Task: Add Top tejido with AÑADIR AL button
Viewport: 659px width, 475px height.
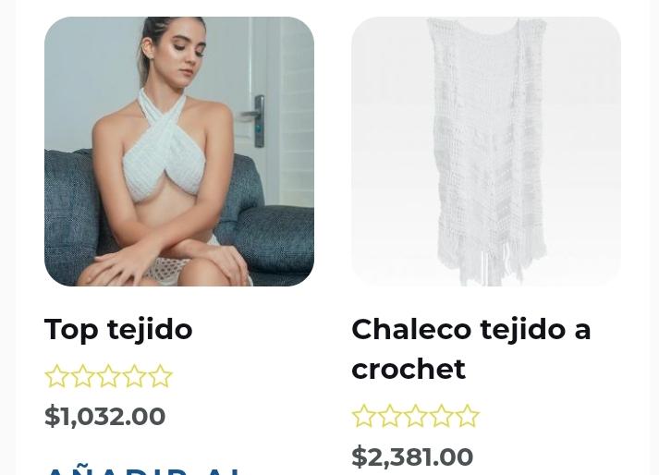Action: coord(143,470)
